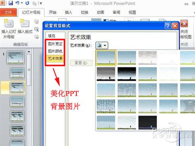
Task: Click the PowerPoint application icon
Action: 2,3
